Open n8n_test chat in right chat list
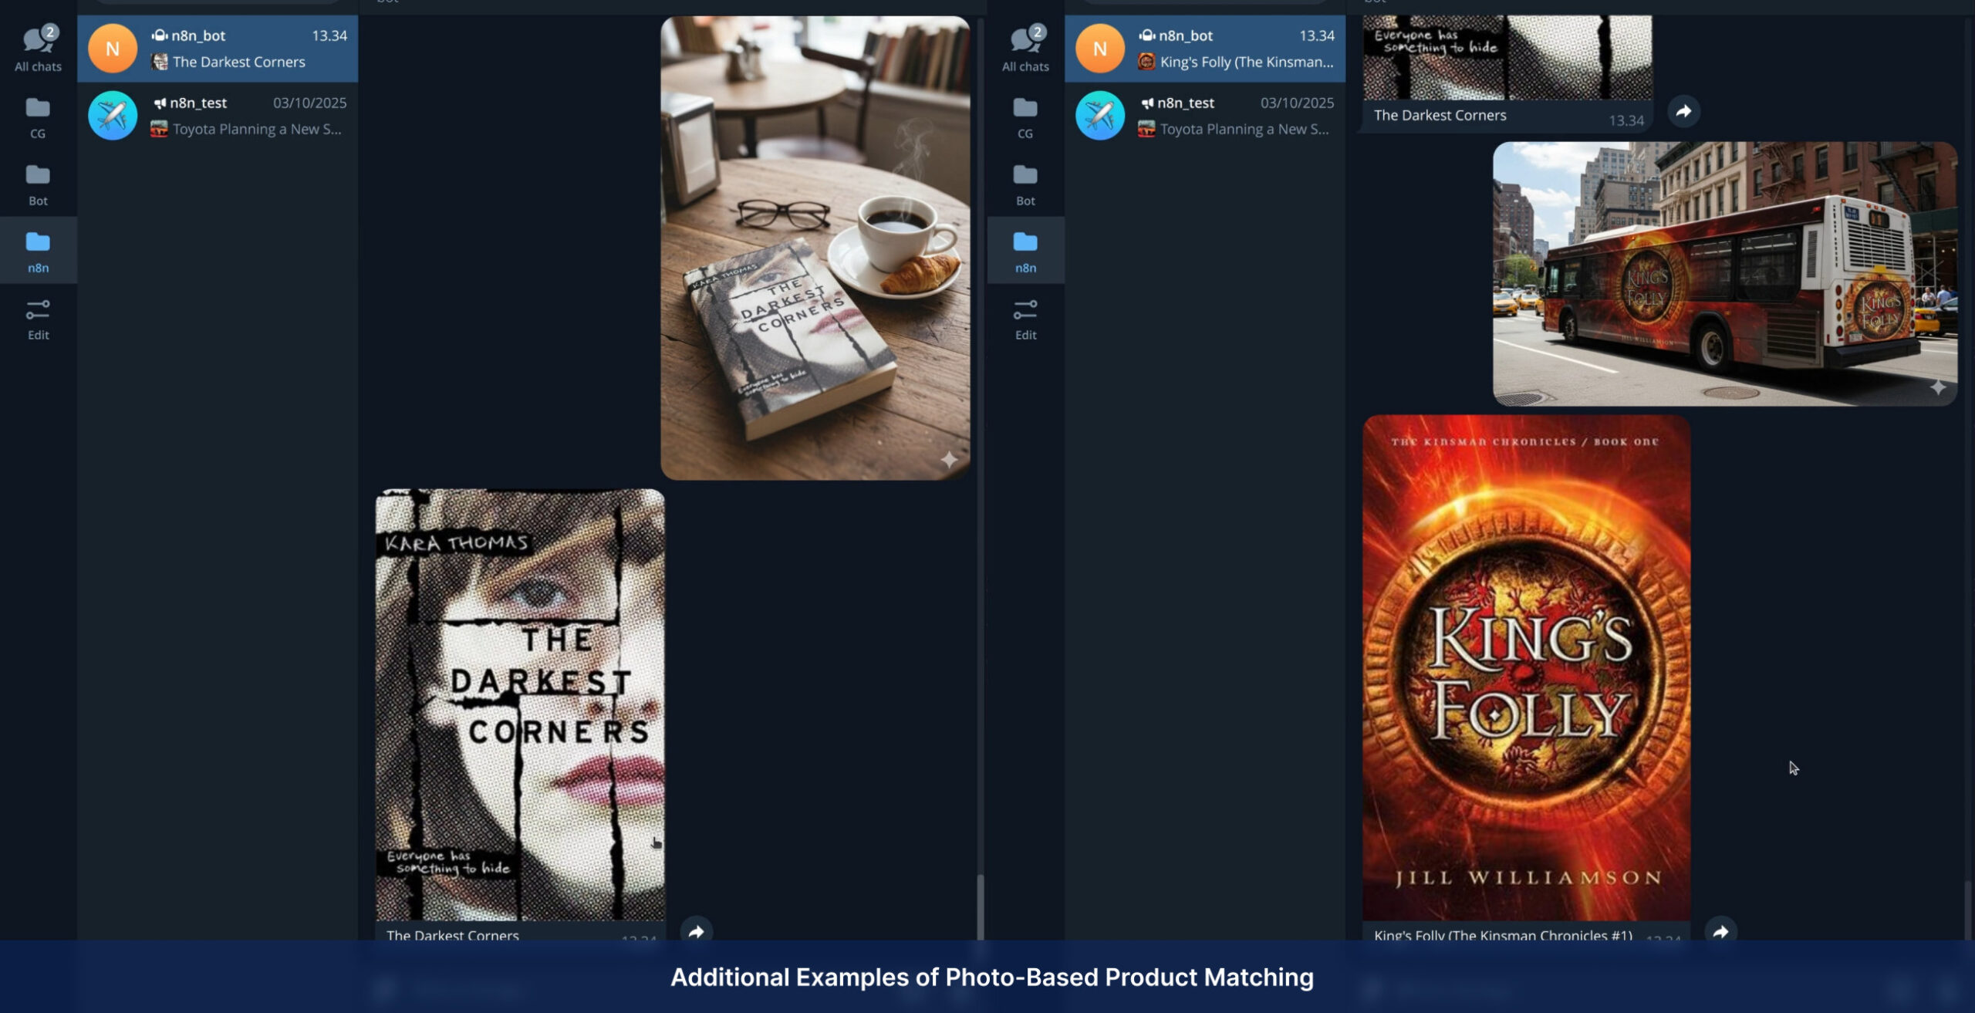1975x1013 pixels. [x=1205, y=116]
